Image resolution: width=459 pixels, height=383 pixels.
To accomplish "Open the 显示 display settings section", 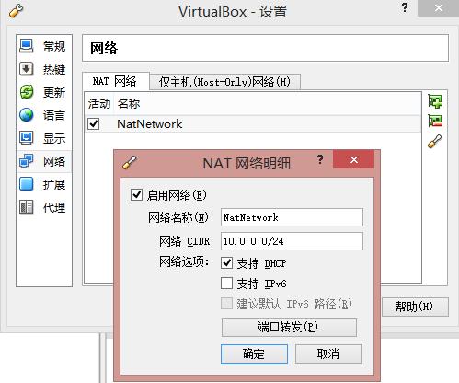I will tap(44, 138).
